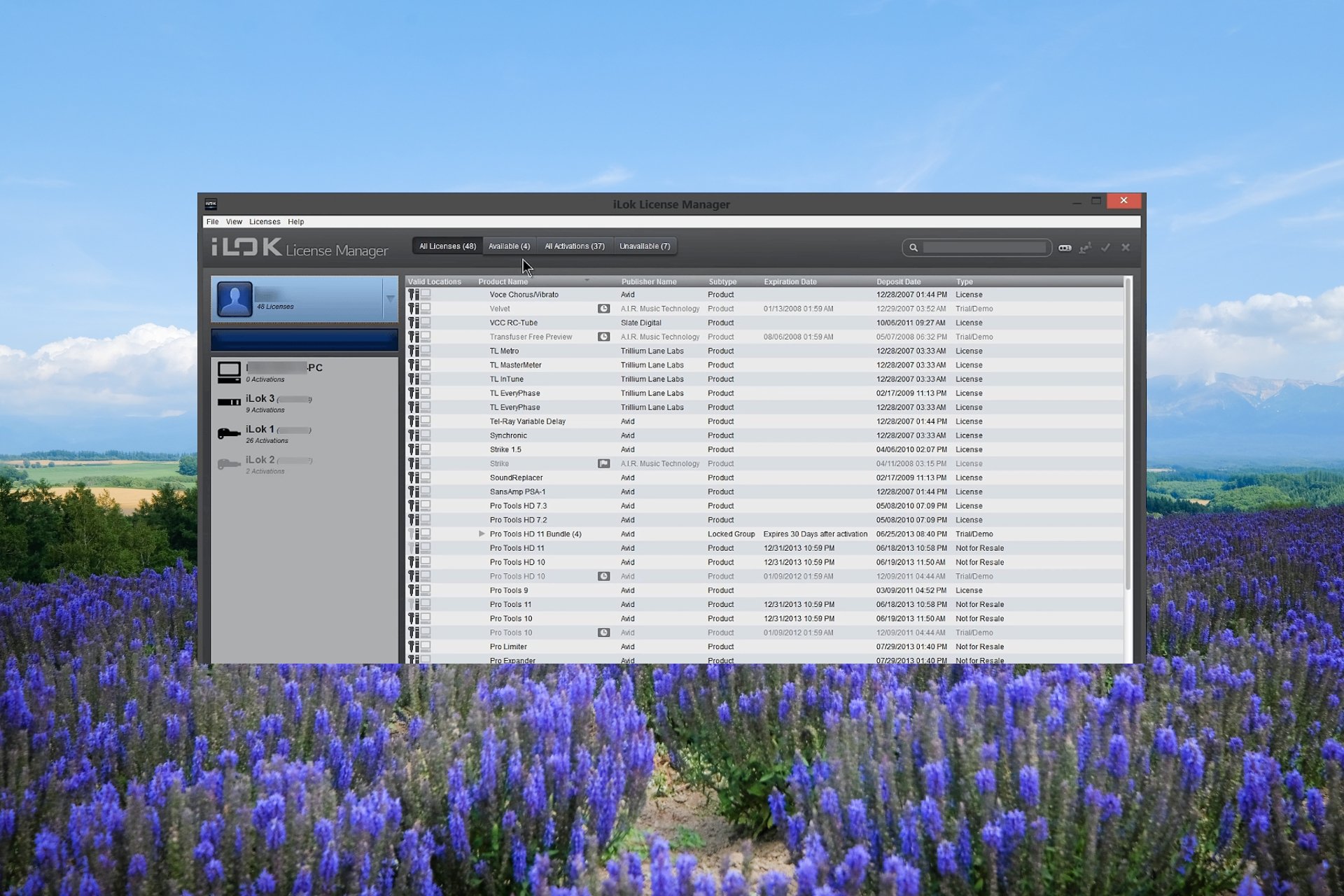Open the File menu
This screenshot has height=896, width=1344.
pos(213,222)
